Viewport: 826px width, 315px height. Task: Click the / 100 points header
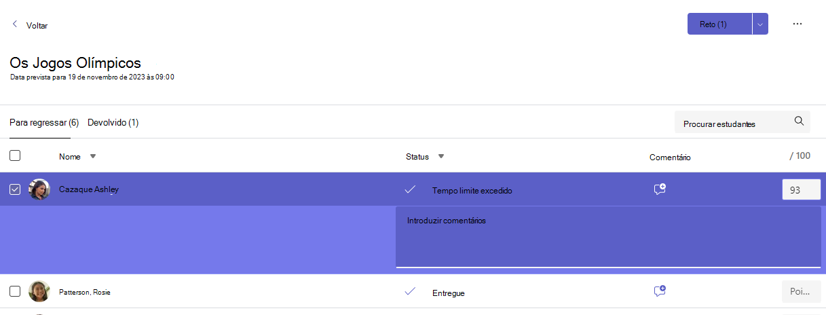tap(800, 155)
